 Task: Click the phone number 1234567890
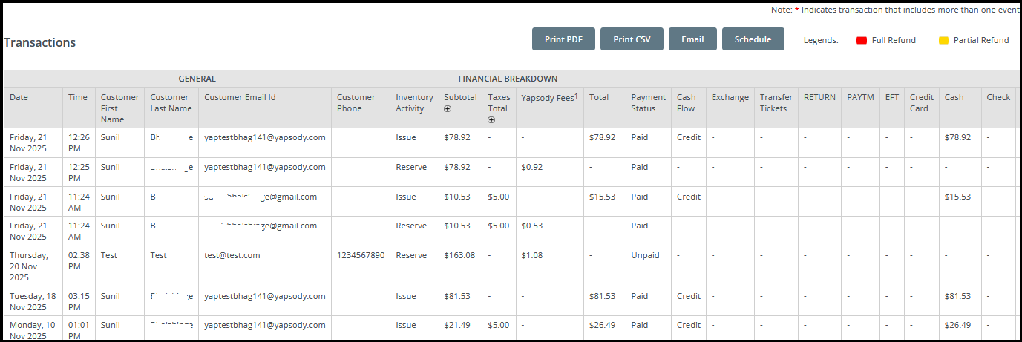[361, 255]
